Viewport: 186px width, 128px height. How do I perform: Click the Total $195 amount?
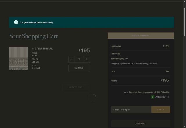coord(165,80)
